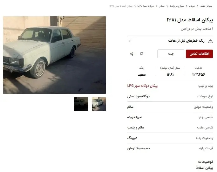The width and height of the screenshot is (217, 172).
Task: Select the white car thumbnail
Action: (x=99, y=104)
